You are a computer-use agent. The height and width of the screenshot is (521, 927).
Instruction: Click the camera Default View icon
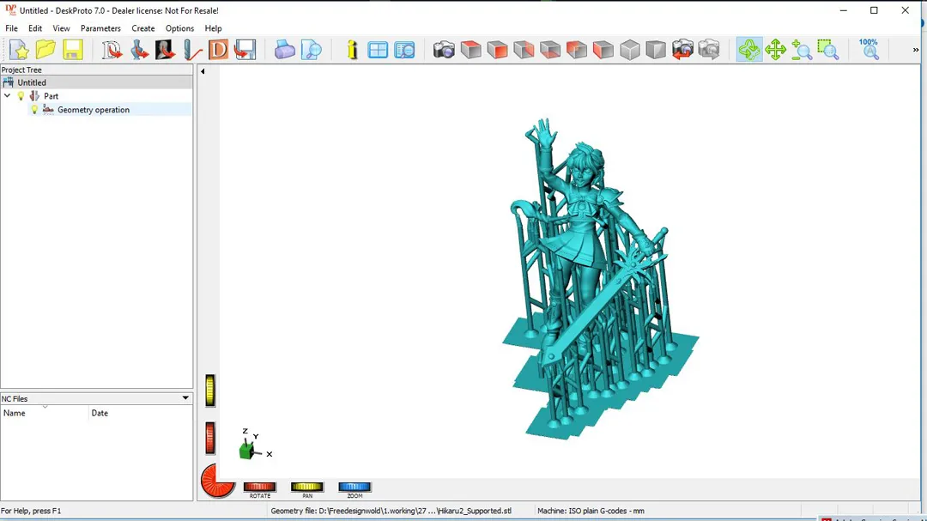pos(444,50)
